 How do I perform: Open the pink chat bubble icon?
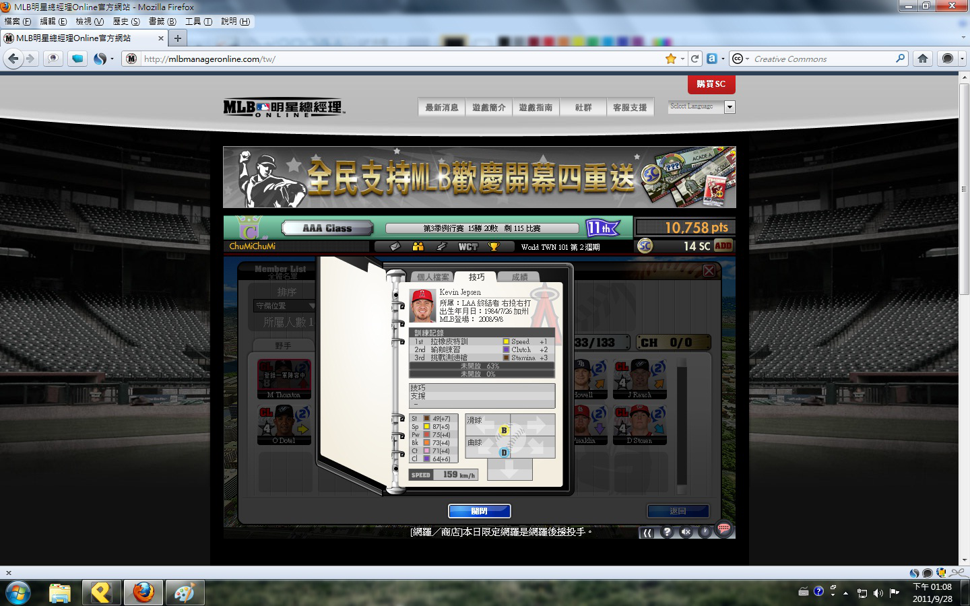tap(724, 529)
